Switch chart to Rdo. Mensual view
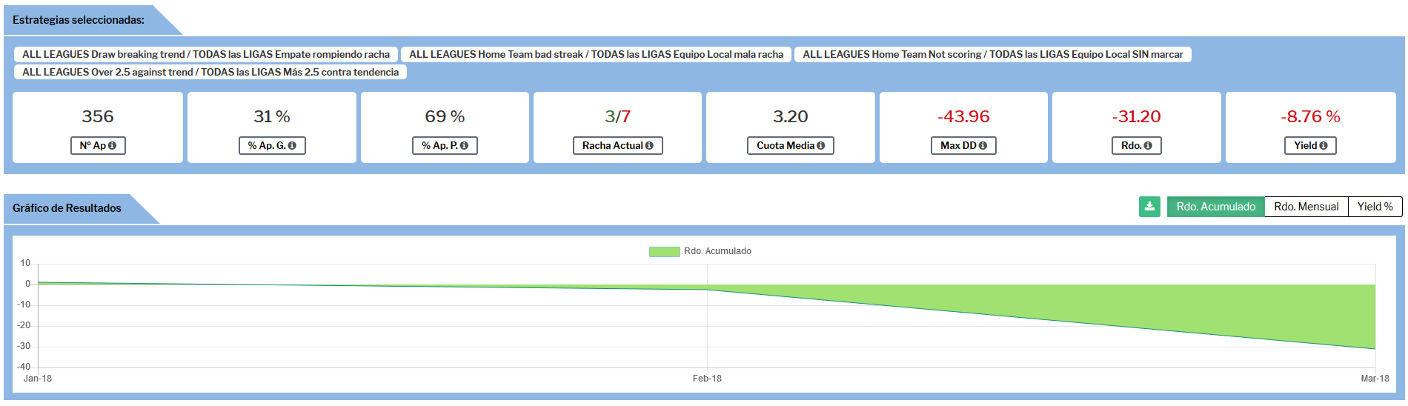Viewport: 1408px width, 406px height. click(1306, 207)
